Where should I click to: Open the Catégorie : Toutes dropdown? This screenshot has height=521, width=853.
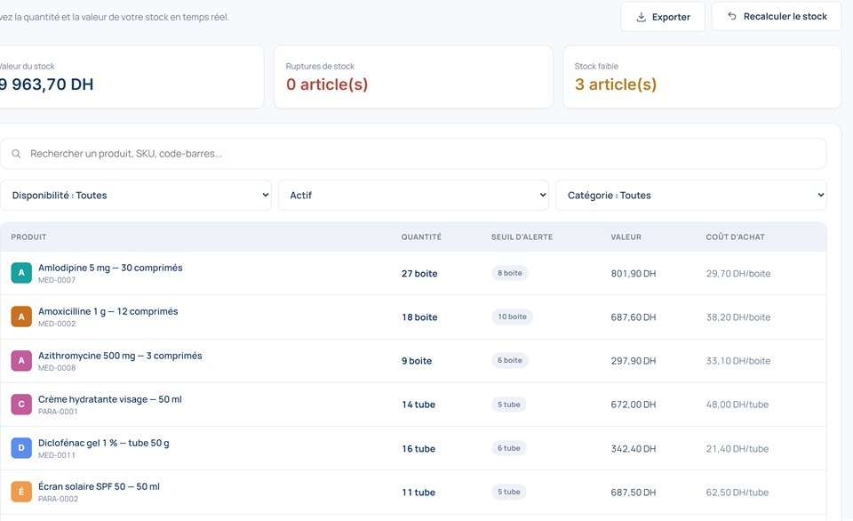tap(691, 195)
